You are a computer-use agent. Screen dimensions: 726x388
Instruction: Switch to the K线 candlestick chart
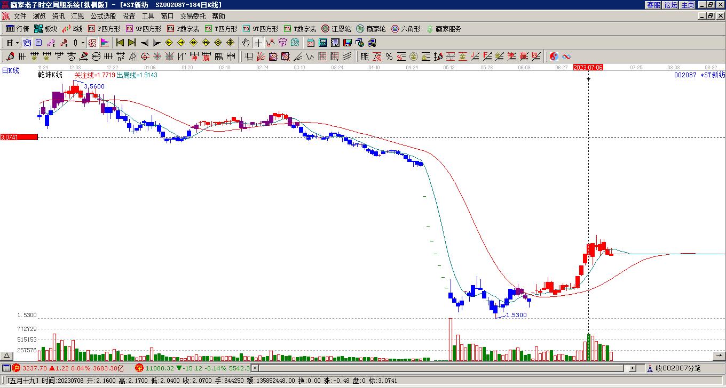point(73,29)
